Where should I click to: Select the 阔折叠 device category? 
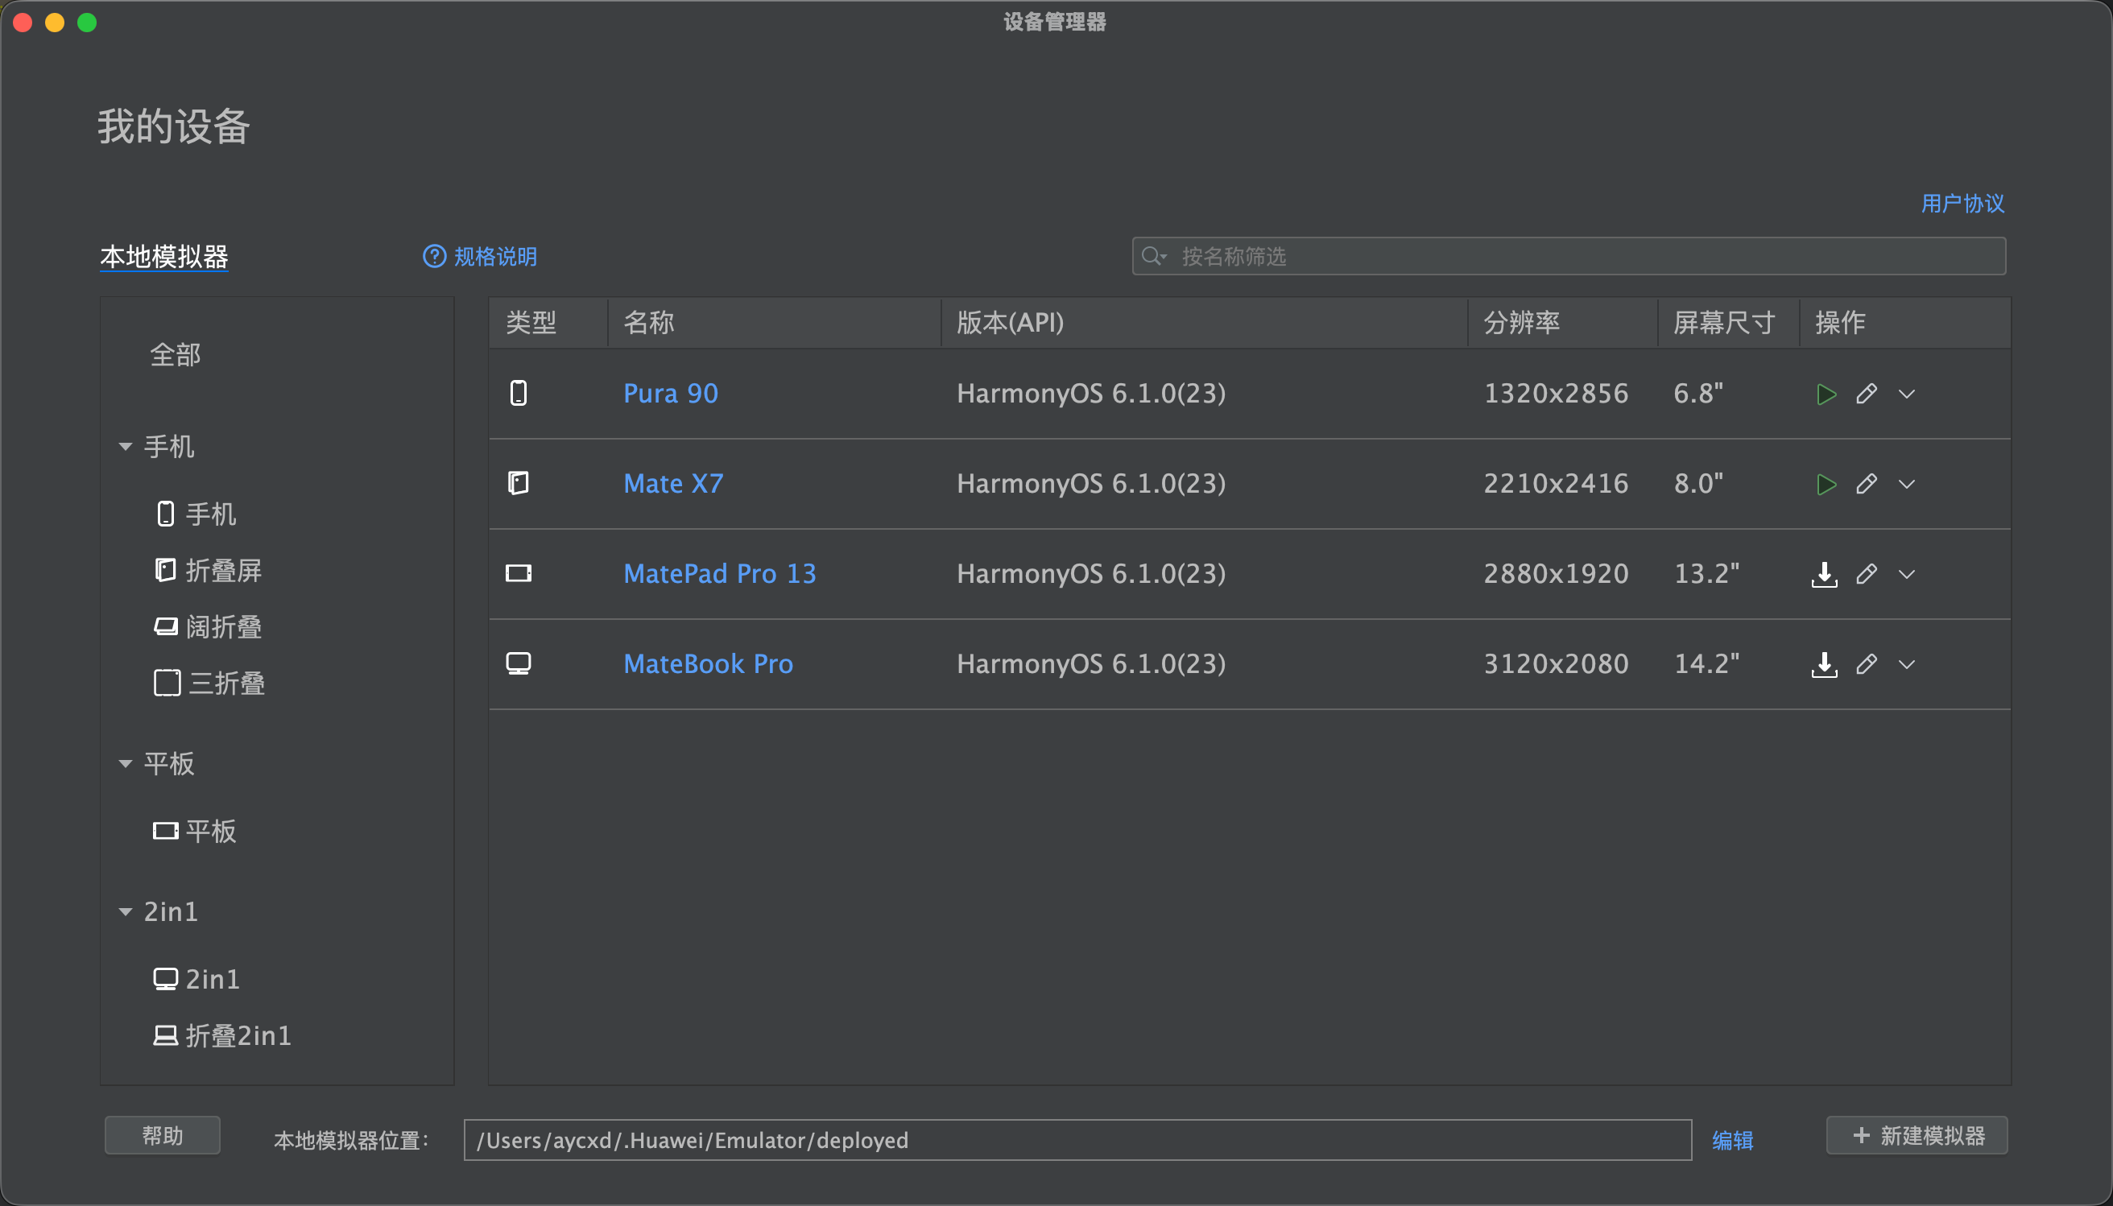[209, 627]
